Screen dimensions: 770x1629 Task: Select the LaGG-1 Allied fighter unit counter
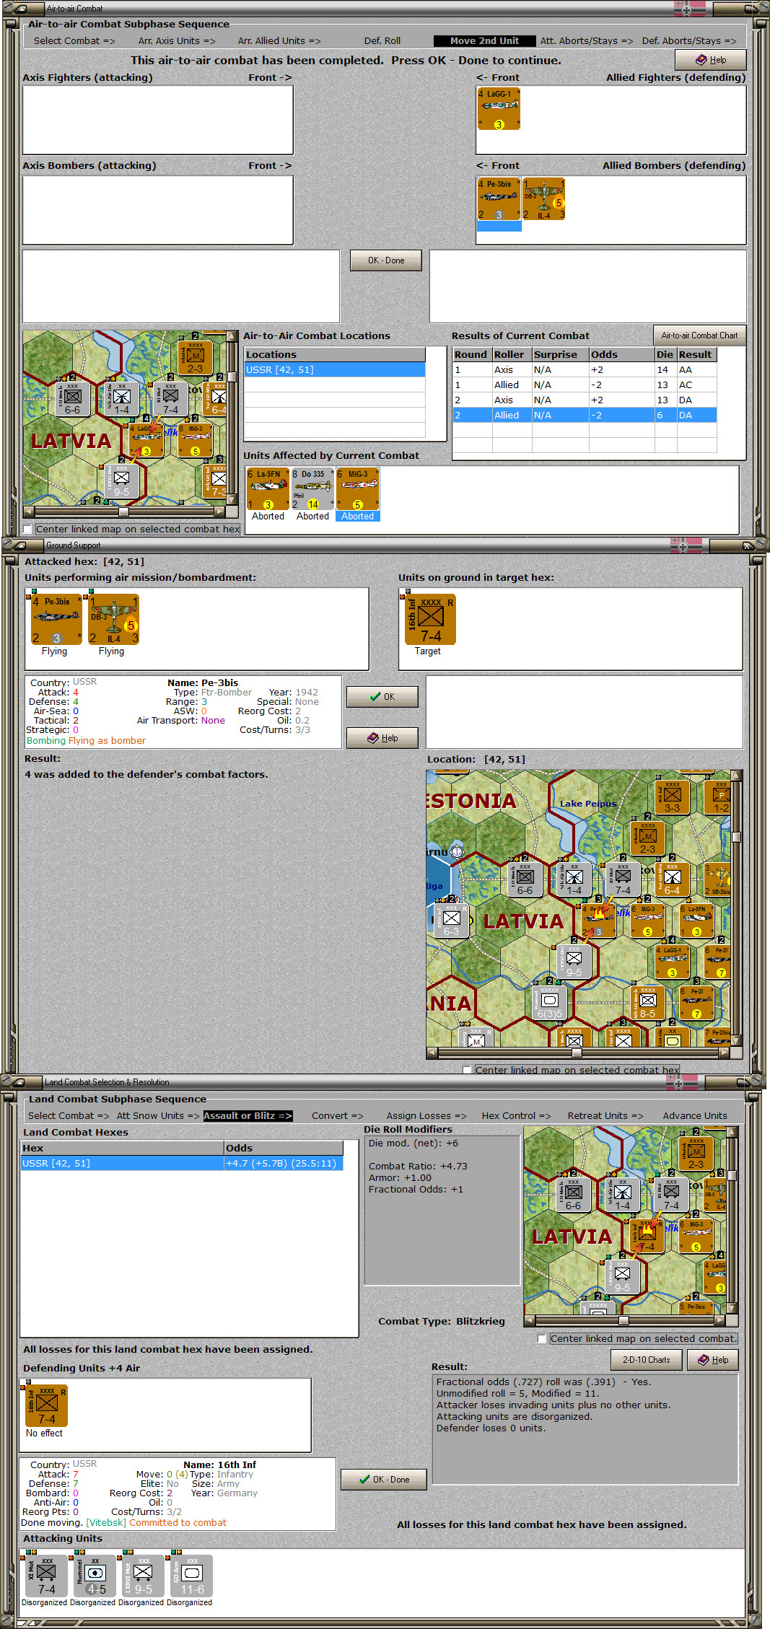pos(499,109)
